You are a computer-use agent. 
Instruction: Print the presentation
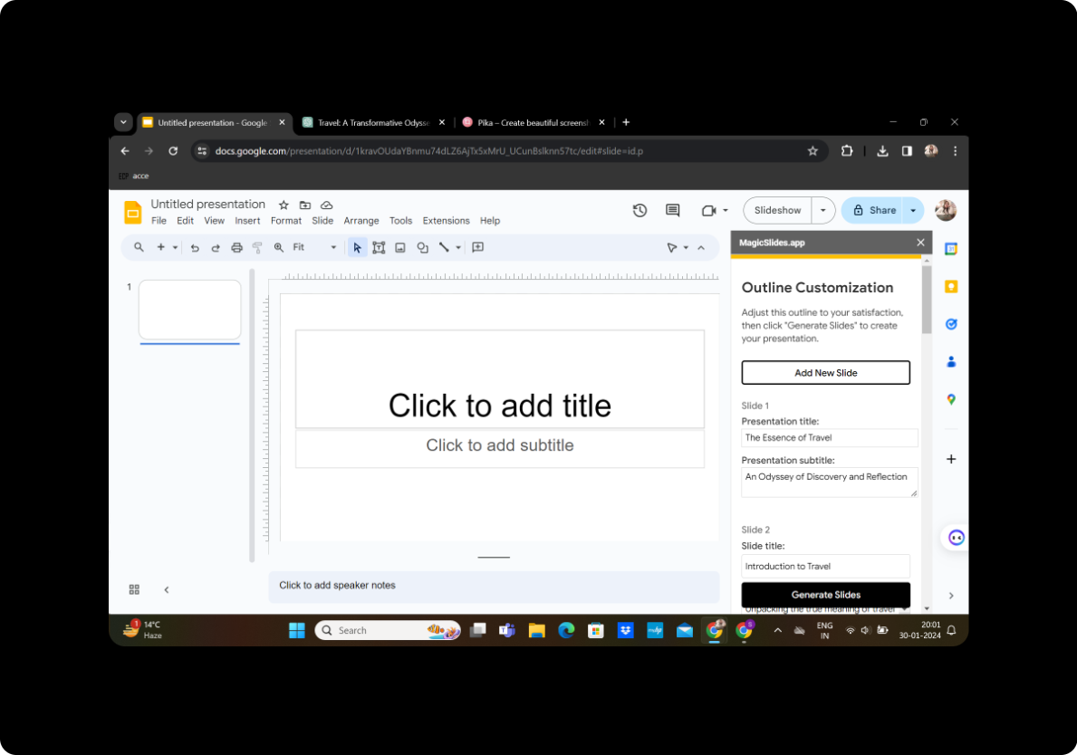click(237, 248)
